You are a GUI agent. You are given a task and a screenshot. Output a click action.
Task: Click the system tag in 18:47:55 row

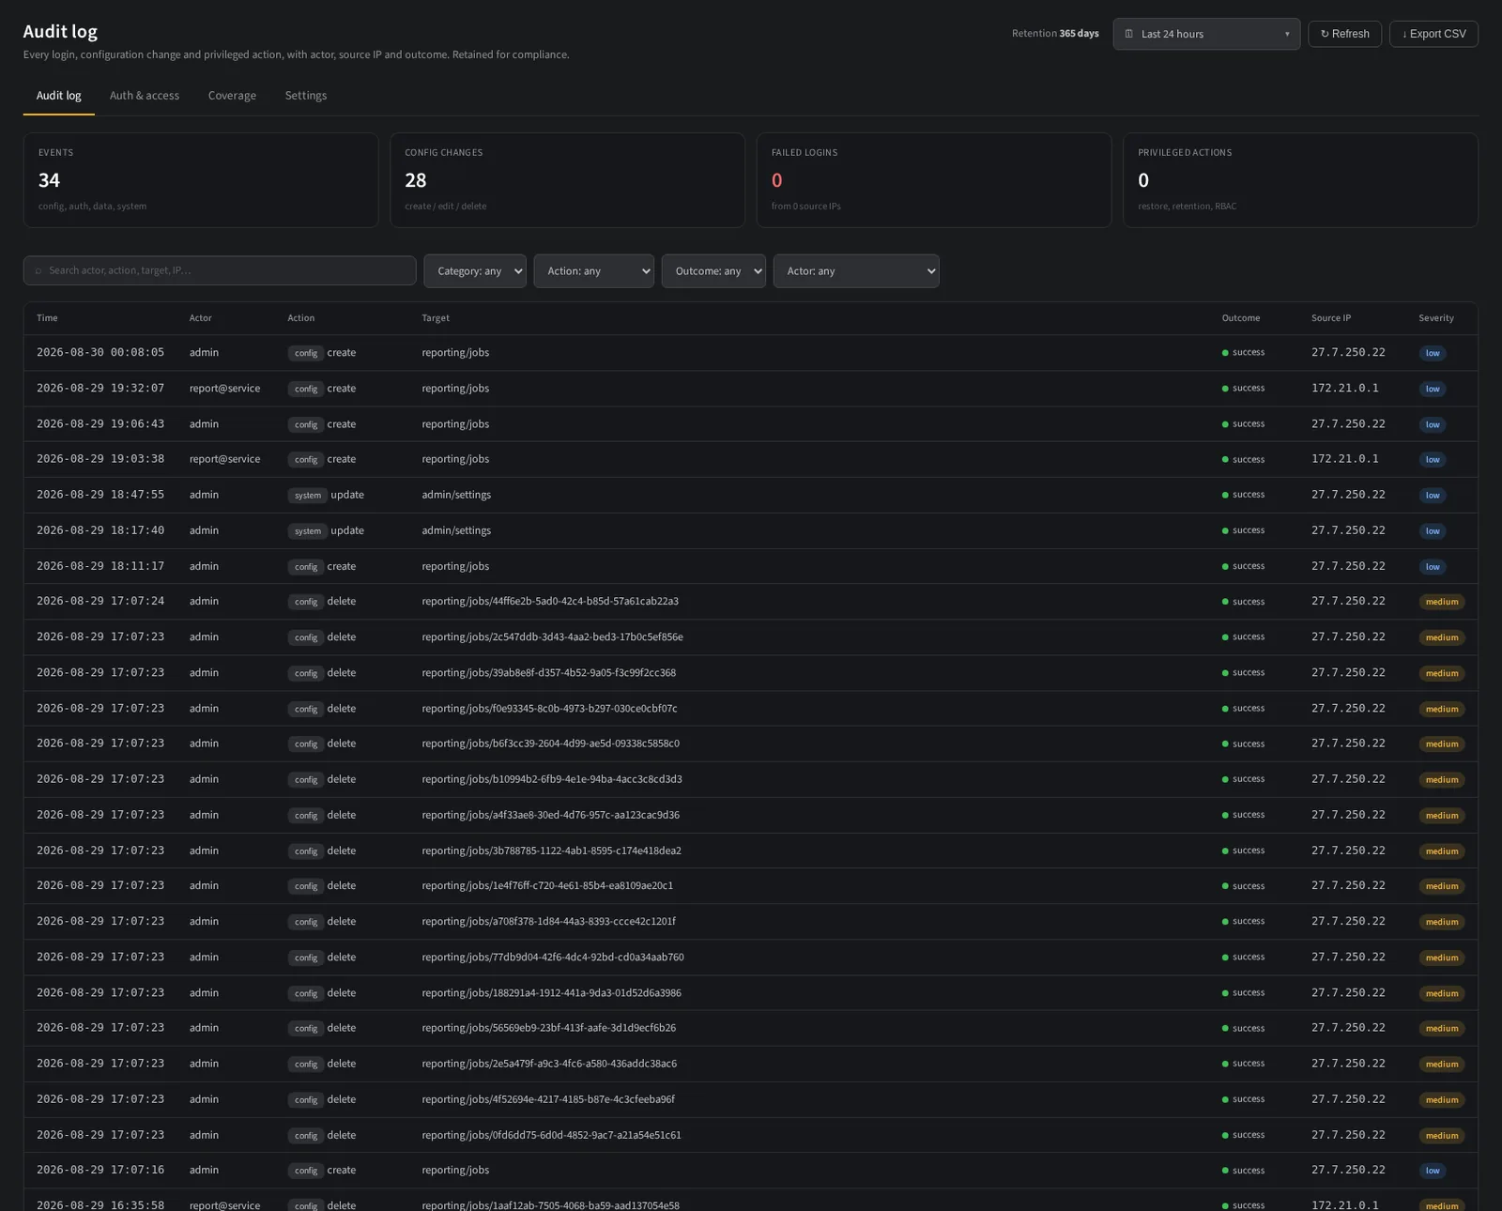tap(308, 496)
